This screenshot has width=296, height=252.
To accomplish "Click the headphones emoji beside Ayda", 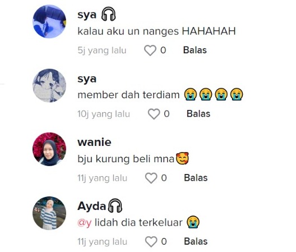I will pos(115,205).
